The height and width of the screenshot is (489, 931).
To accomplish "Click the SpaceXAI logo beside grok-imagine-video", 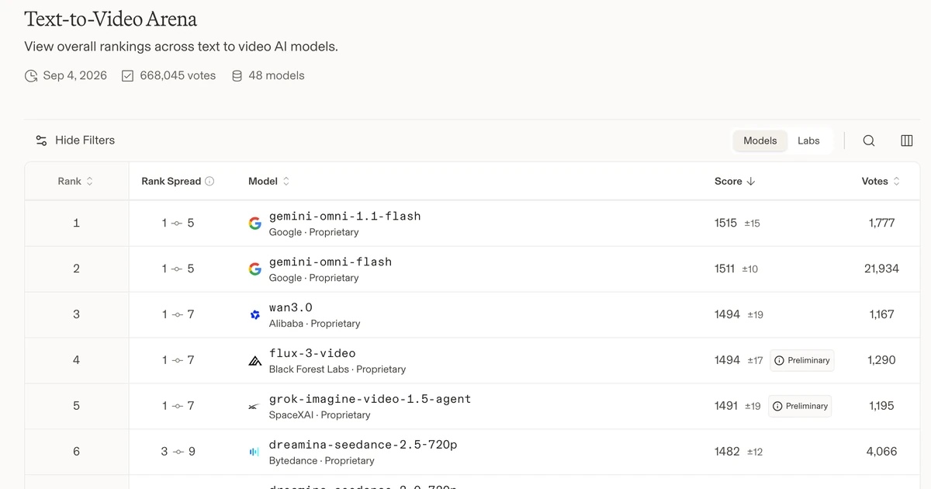I will coord(254,407).
